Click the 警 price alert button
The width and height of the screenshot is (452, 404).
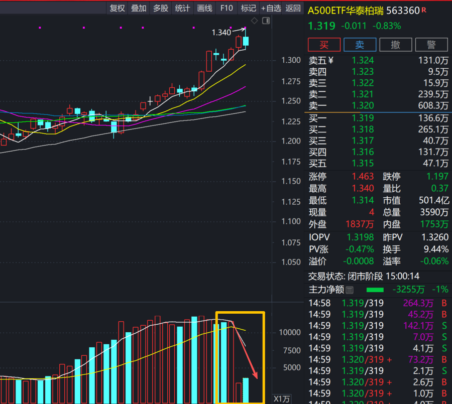pyautogui.click(x=431, y=45)
